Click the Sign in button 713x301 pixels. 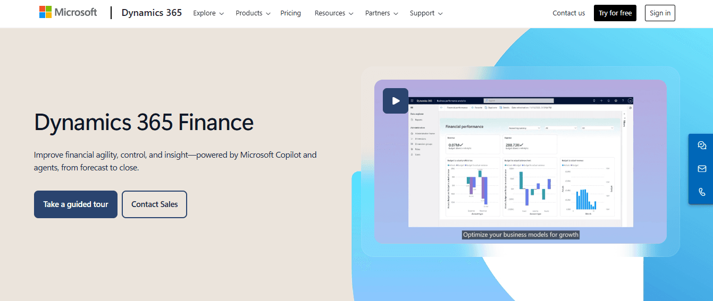tap(660, 13)
